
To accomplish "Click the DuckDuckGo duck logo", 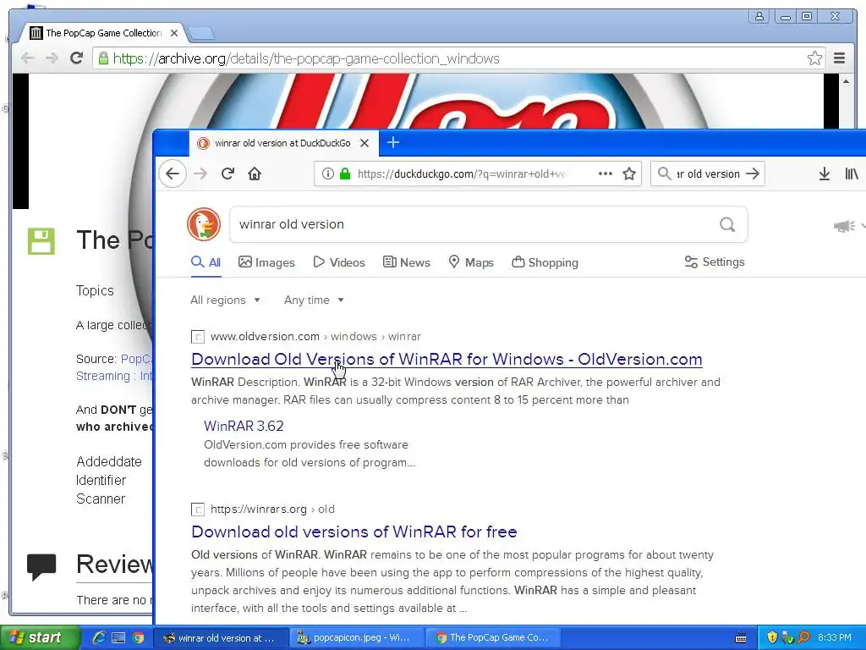I will pos(204,224).
